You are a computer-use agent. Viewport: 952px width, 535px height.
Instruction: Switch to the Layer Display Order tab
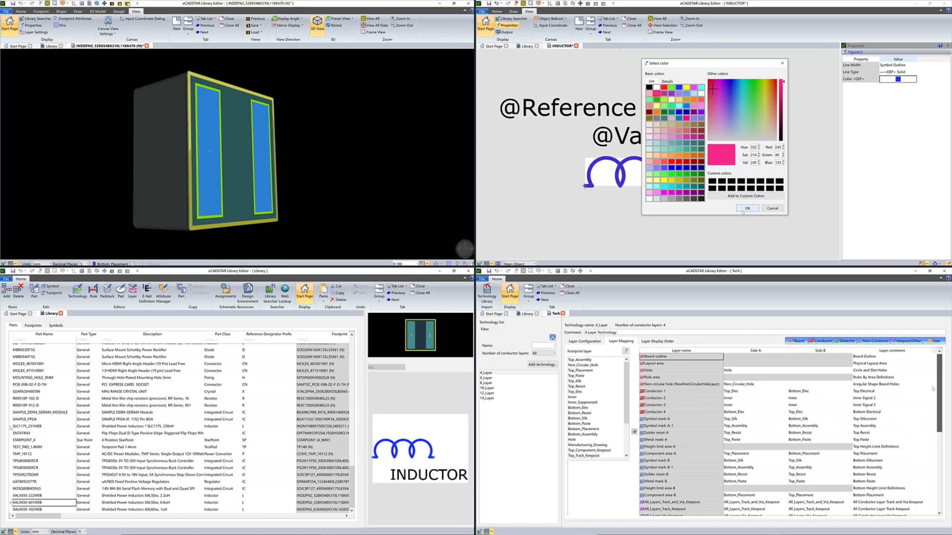657,341
